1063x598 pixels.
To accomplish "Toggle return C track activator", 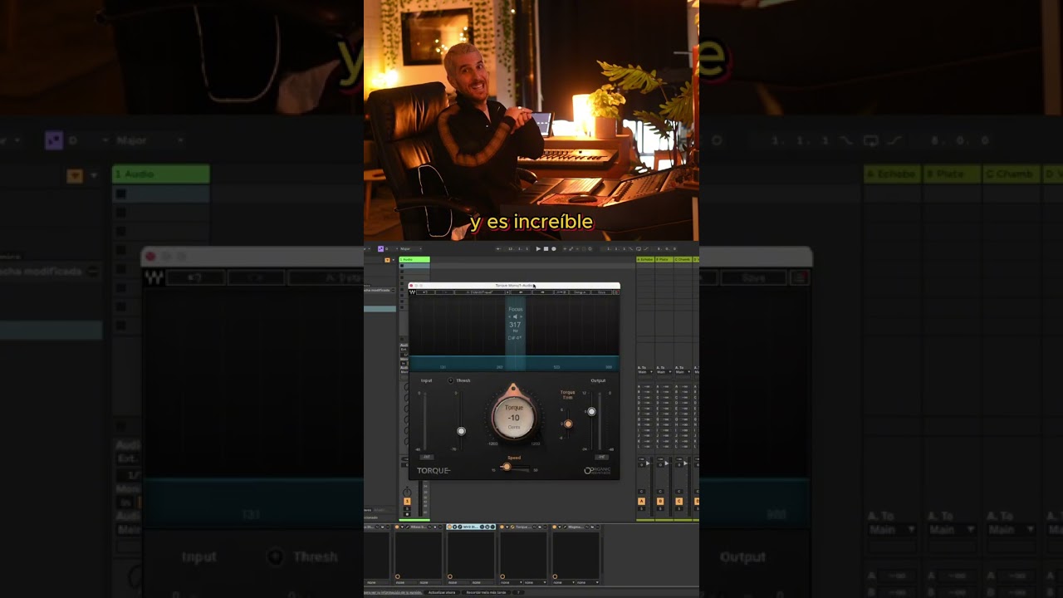I will pyautogui.click(x=679, y=501).
